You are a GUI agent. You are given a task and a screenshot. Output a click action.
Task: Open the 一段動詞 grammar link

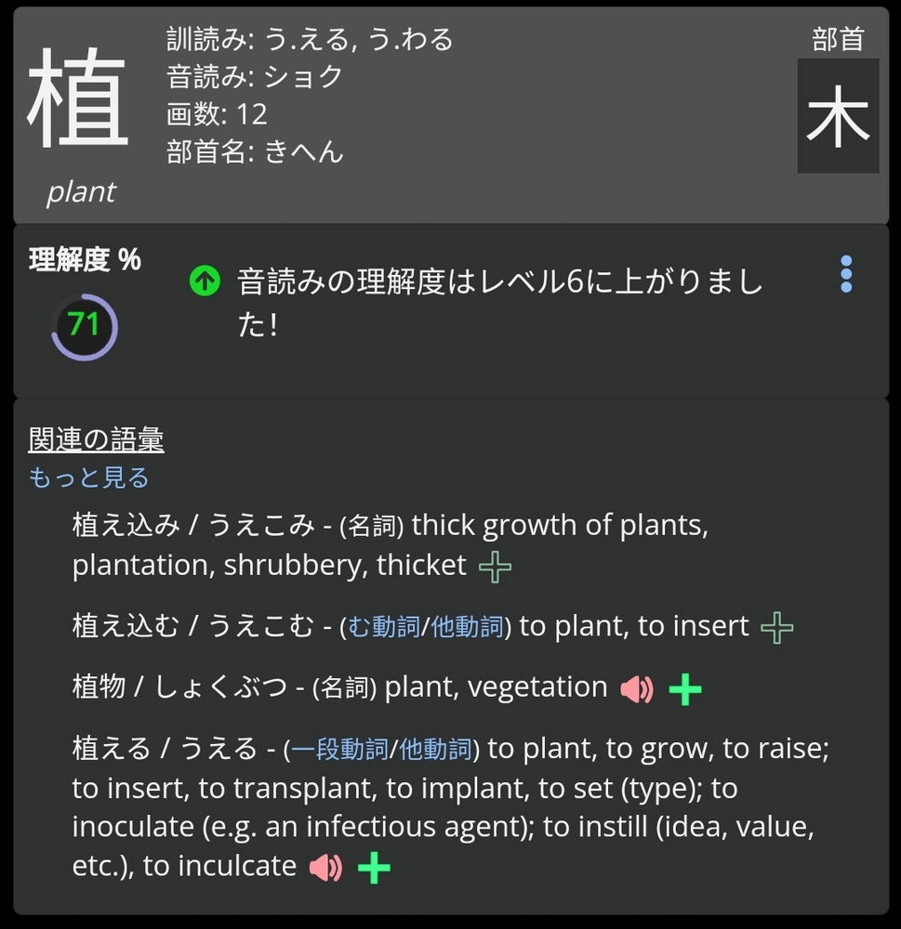(x=340, y=749)
